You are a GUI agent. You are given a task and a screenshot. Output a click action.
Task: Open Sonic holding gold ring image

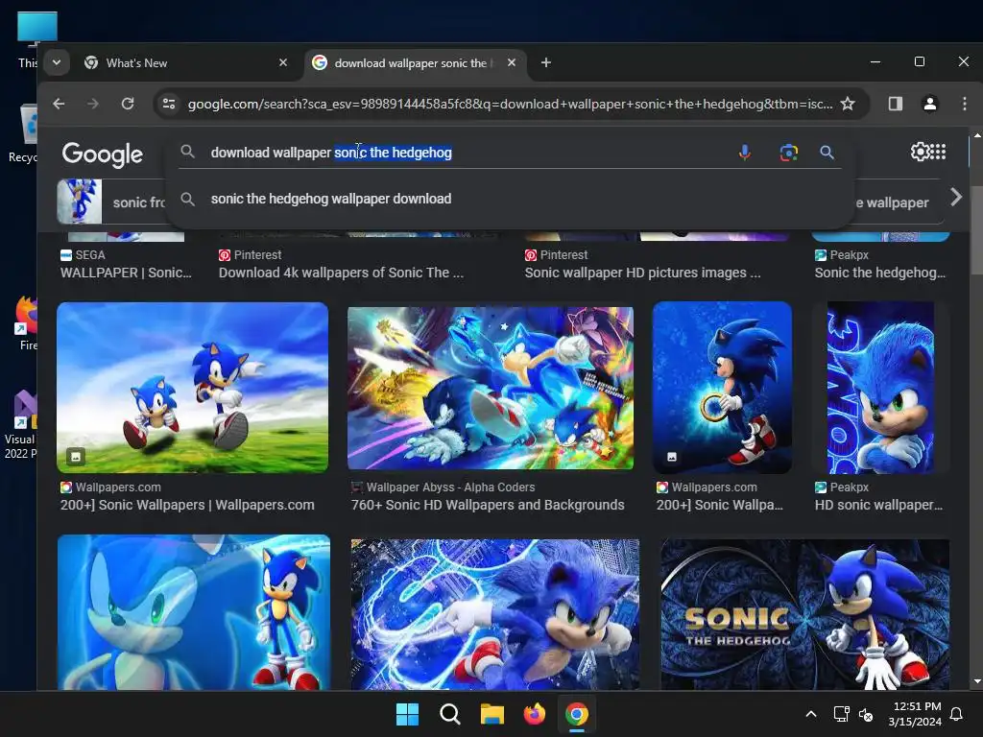point(722,388)
